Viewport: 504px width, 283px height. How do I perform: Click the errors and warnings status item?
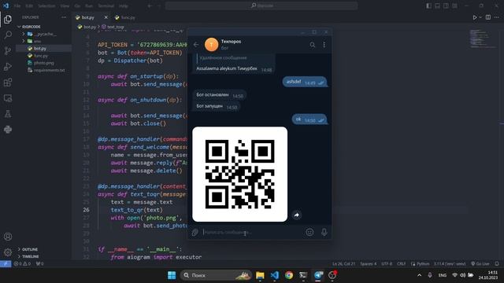coord(22,264)
